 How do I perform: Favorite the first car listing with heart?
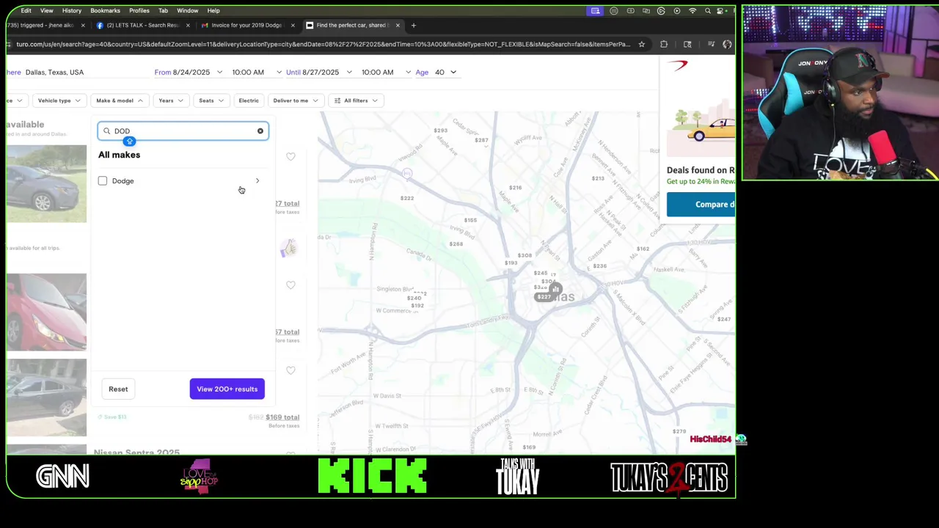click(291, 156)
